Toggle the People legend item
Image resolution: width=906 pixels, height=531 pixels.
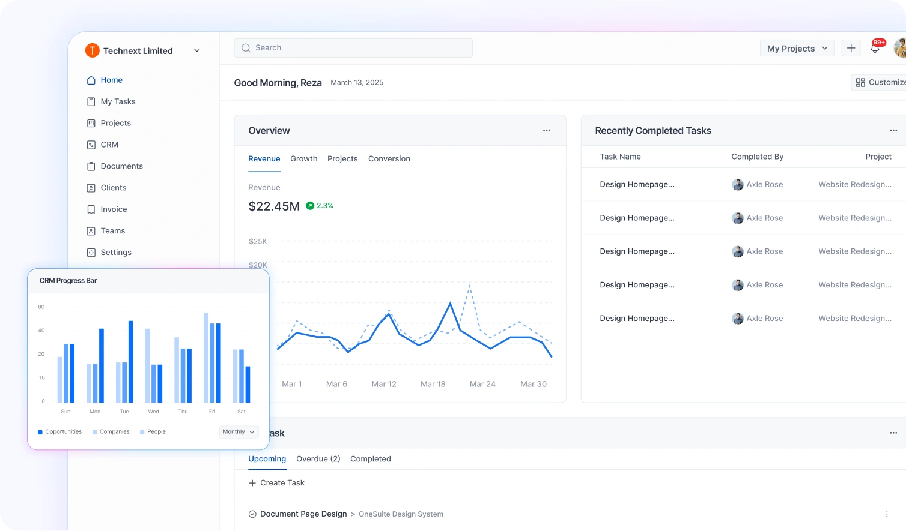[x=153, y=432]
